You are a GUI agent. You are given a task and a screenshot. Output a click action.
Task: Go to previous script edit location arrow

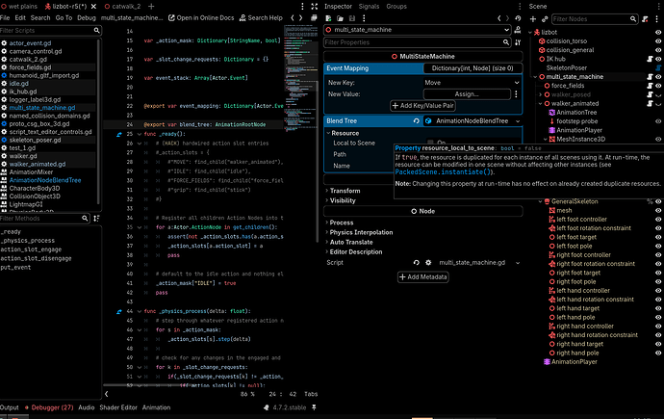click(293, 17)
